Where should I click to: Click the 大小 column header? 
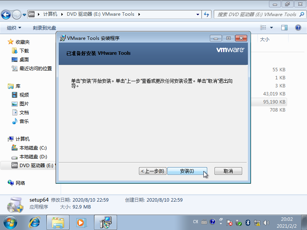[x=265, y=39]
